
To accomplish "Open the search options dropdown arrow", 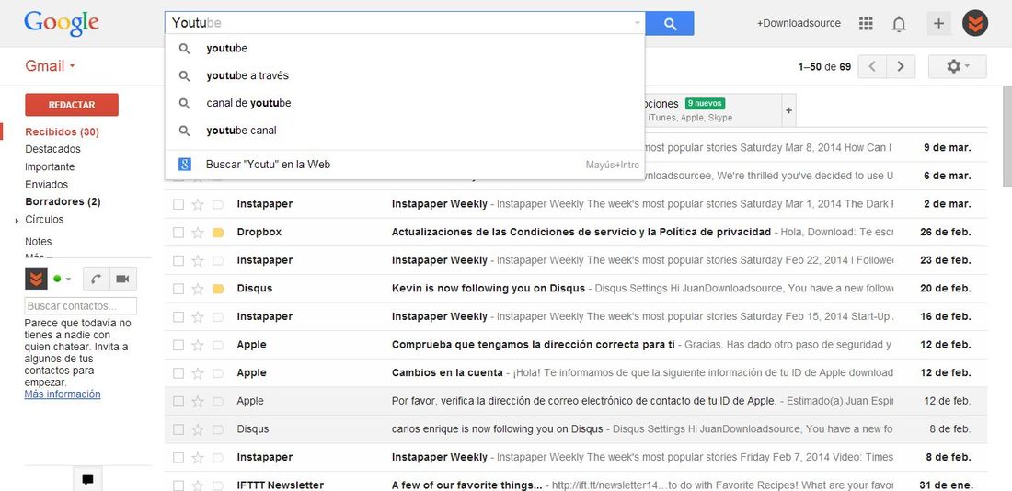I will tap(637, 23).
